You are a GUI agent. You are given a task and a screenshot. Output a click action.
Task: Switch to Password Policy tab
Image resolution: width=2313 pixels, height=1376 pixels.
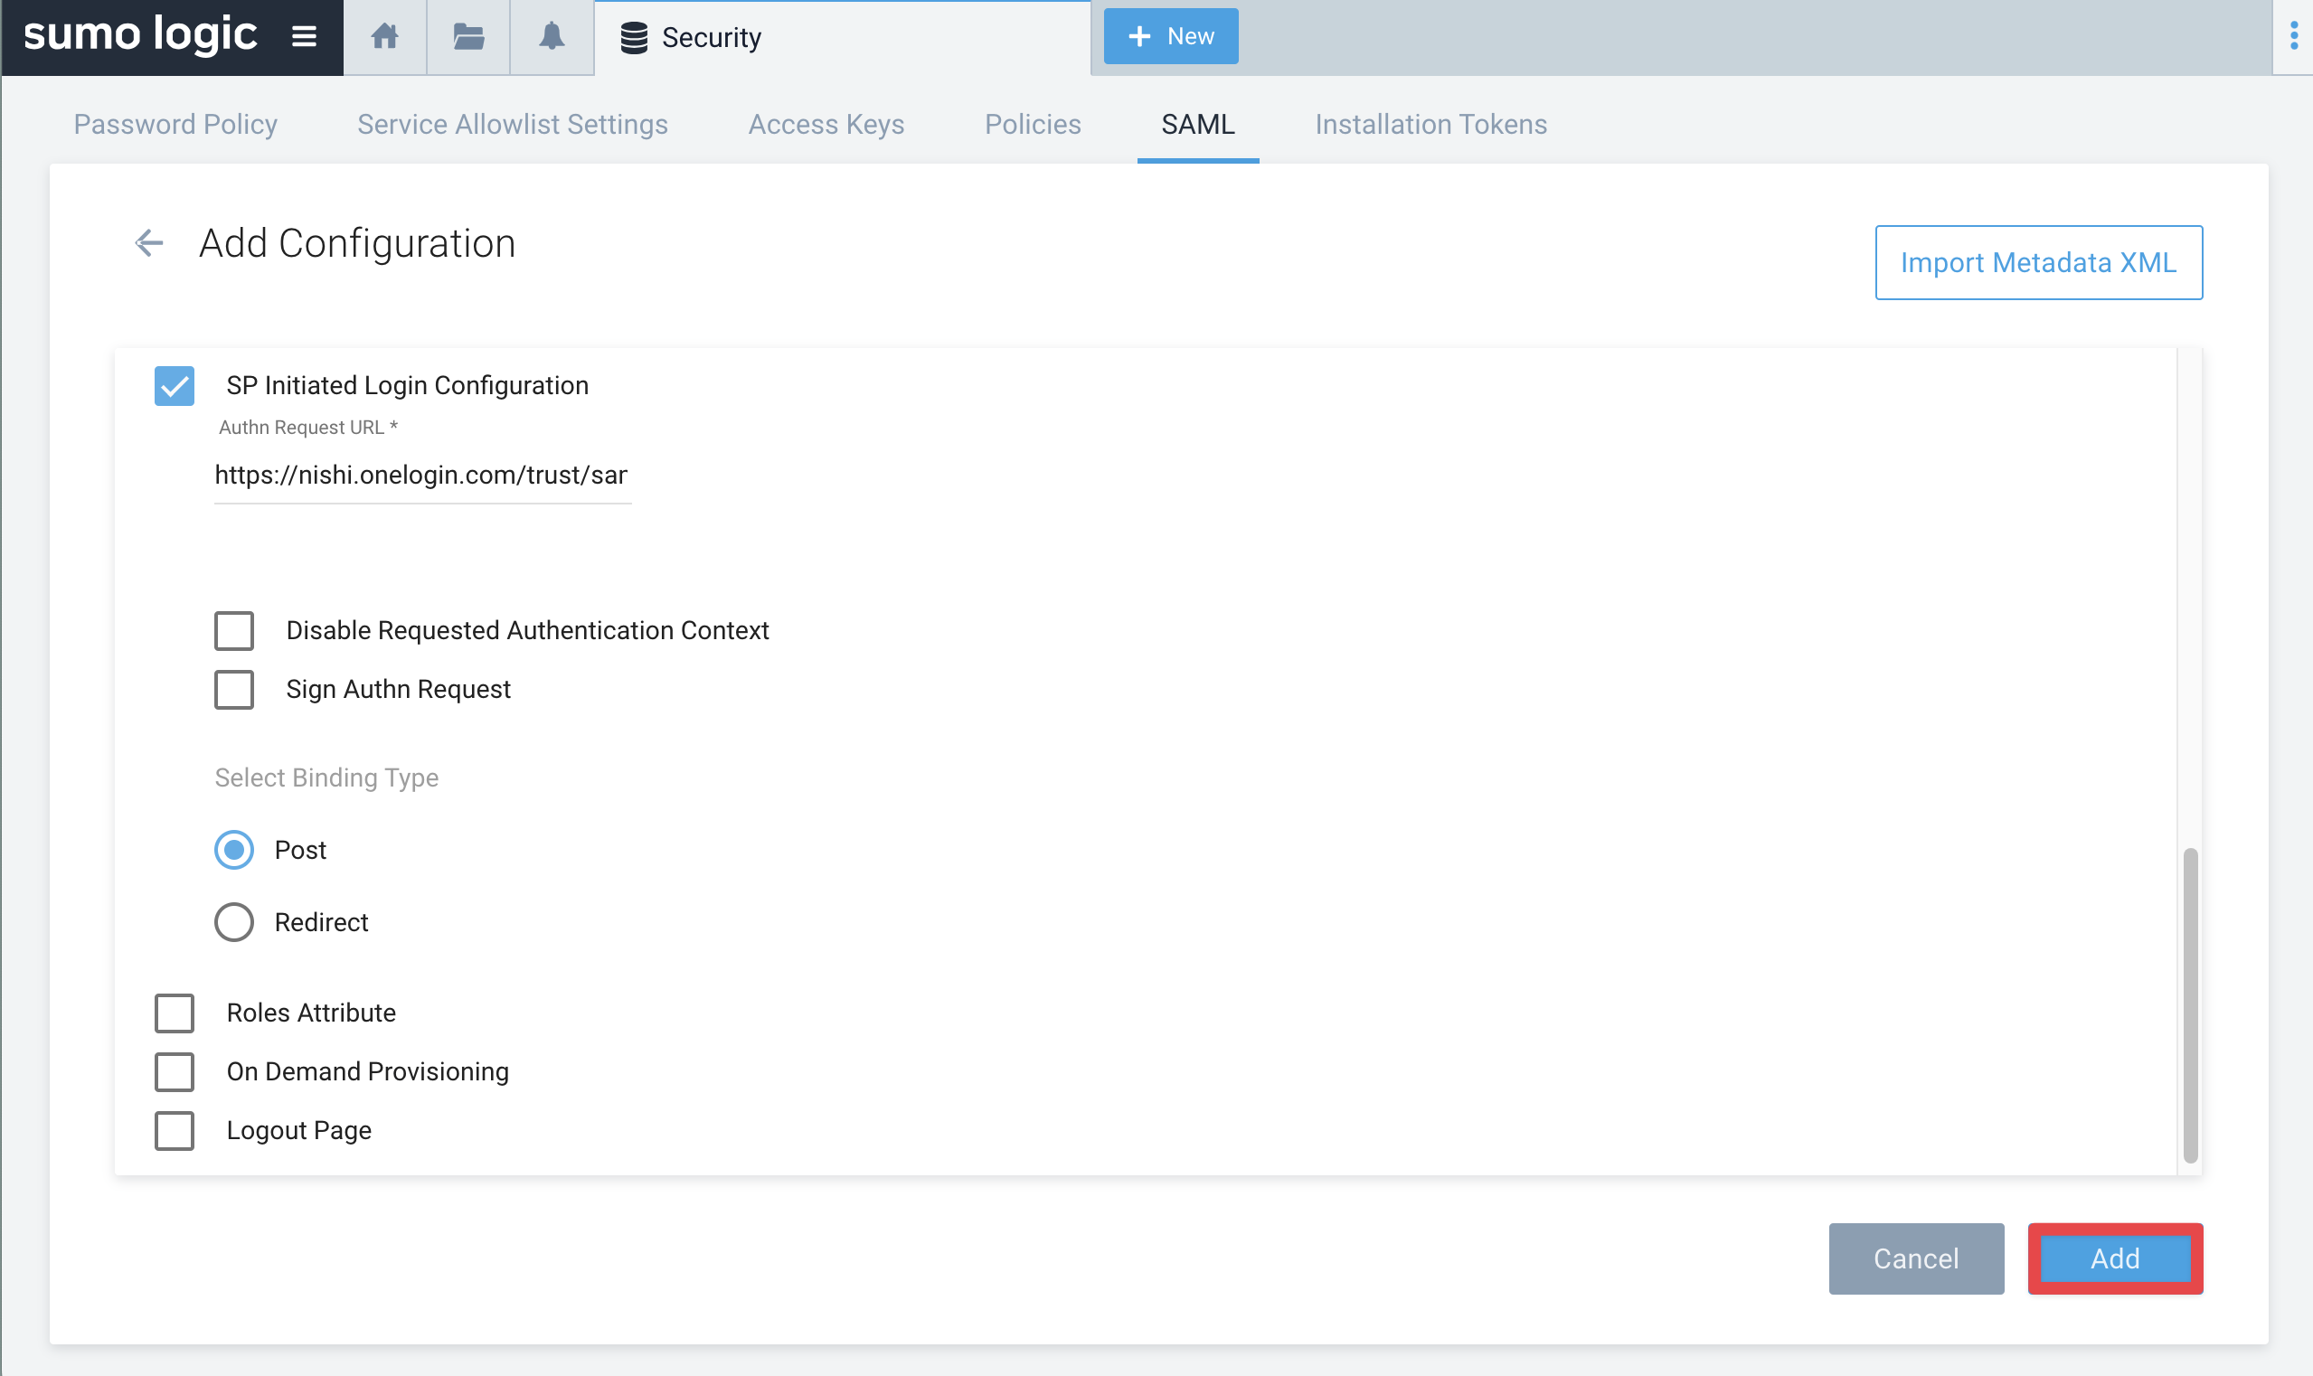point(175,124)
